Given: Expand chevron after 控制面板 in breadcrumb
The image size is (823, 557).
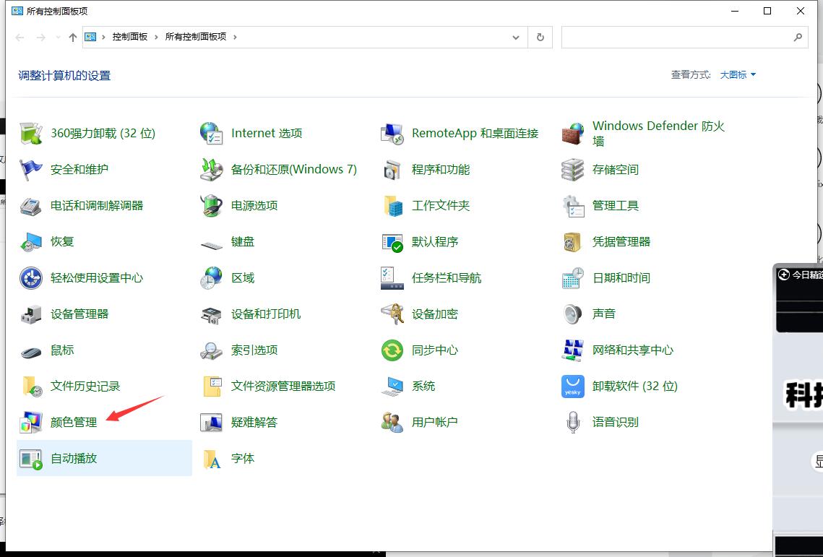Looking at the screenshot, I should click(x=156, y=37).
